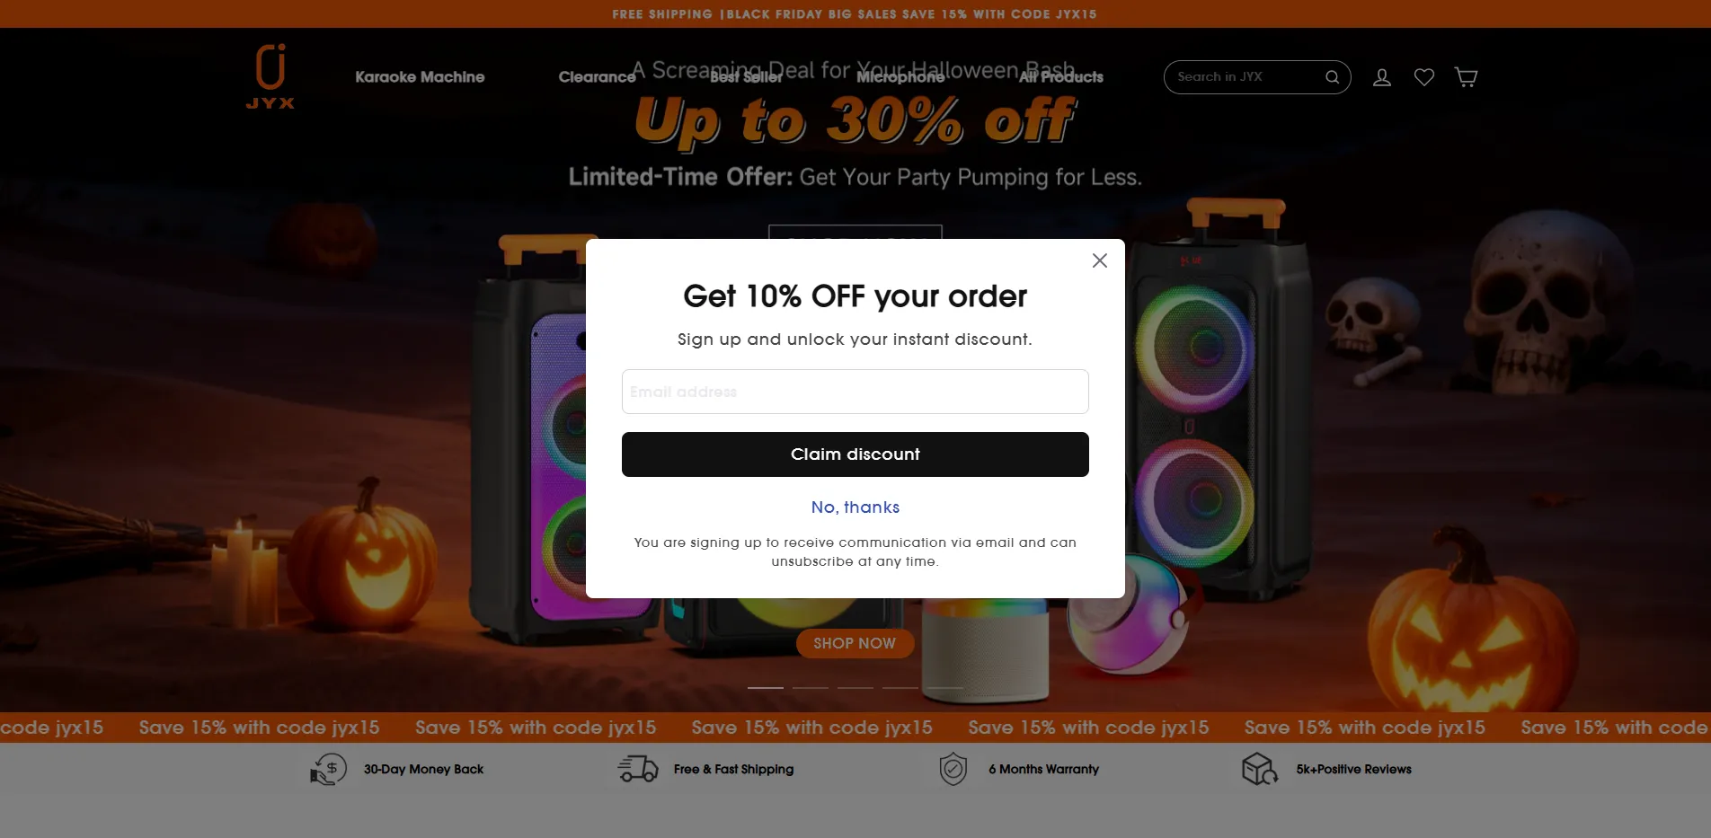Click the Claim discount button

(x=855, y=454)
